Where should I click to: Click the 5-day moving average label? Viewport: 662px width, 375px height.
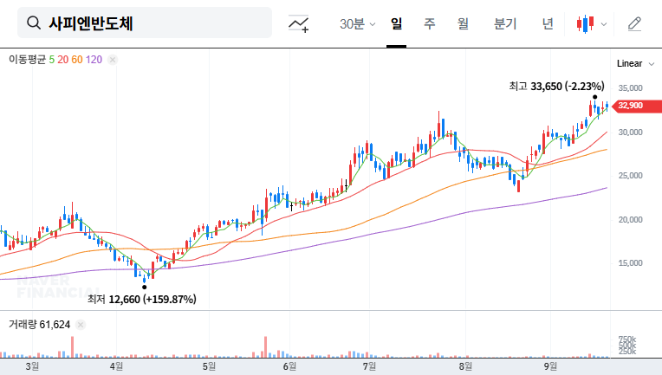(x=51, y=60)
